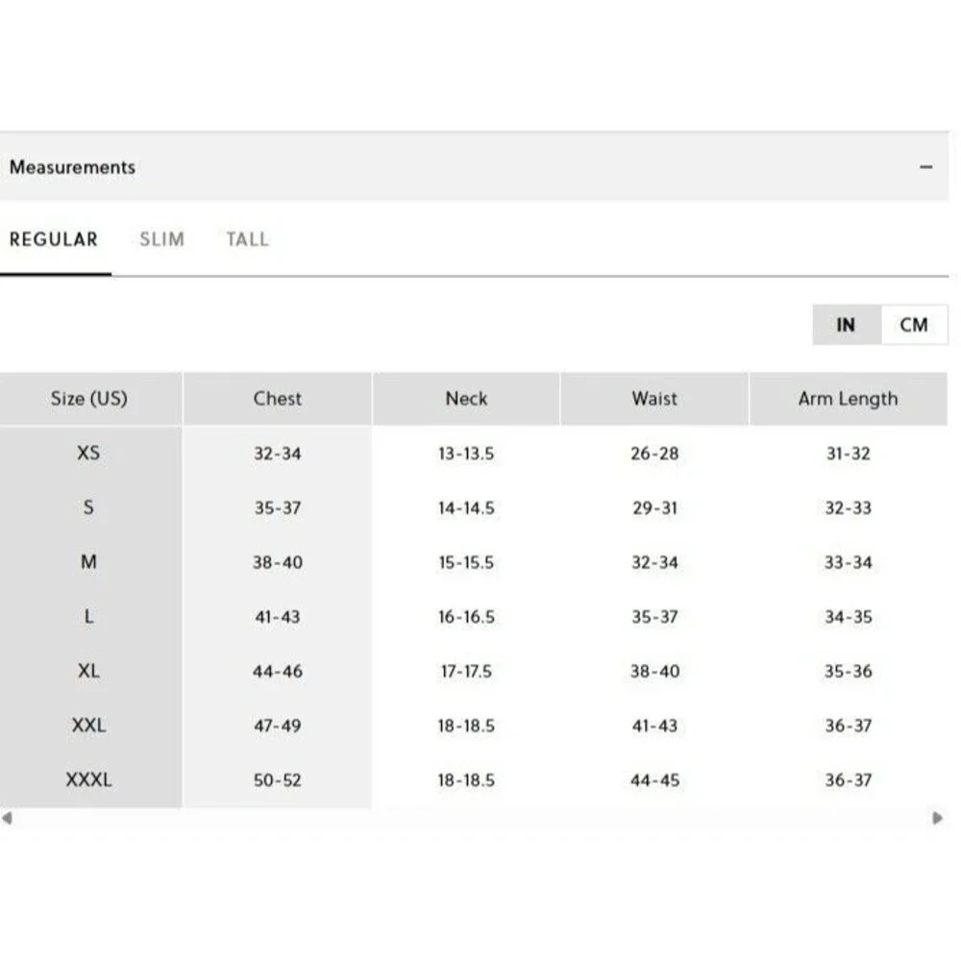The height and width of the screenshot is (961, 961).
Task: Select the XXL size row label
Action: point(88,726)
